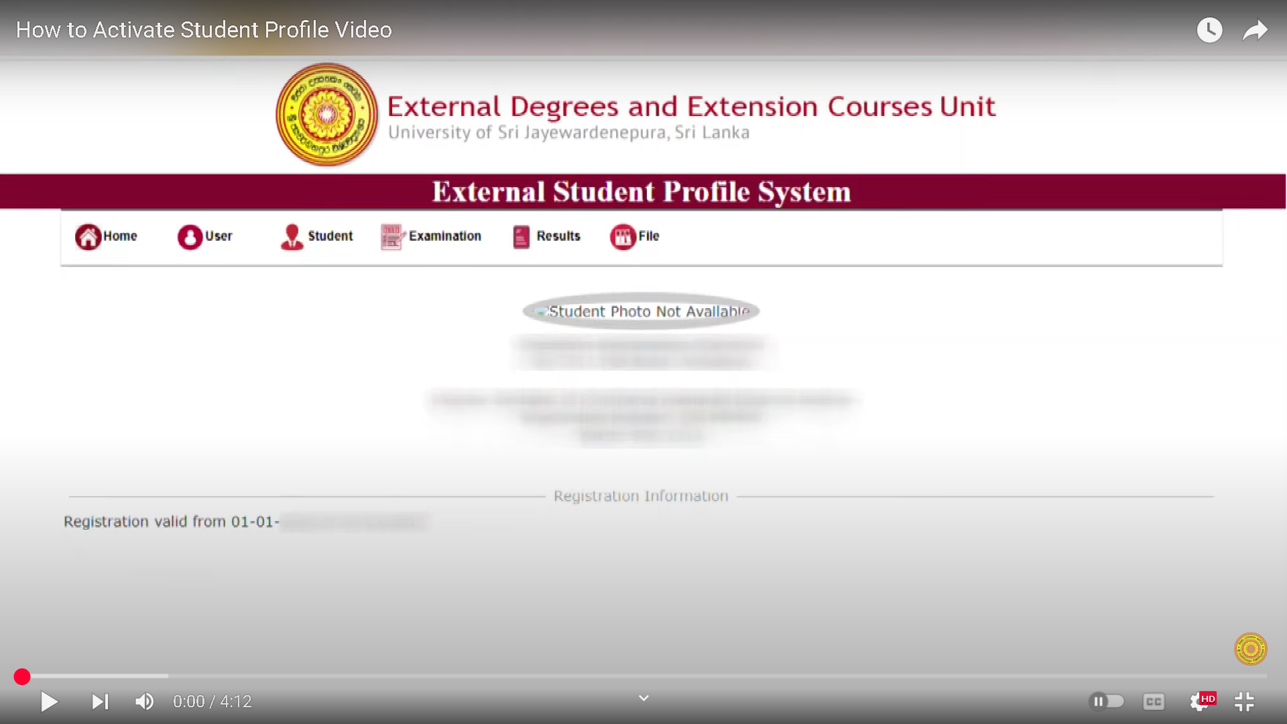Open video quality settings gear
This screenshot has width=1287, height=724.
pos(1201,702)
